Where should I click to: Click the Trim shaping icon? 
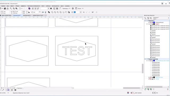[x=55, y=12]
